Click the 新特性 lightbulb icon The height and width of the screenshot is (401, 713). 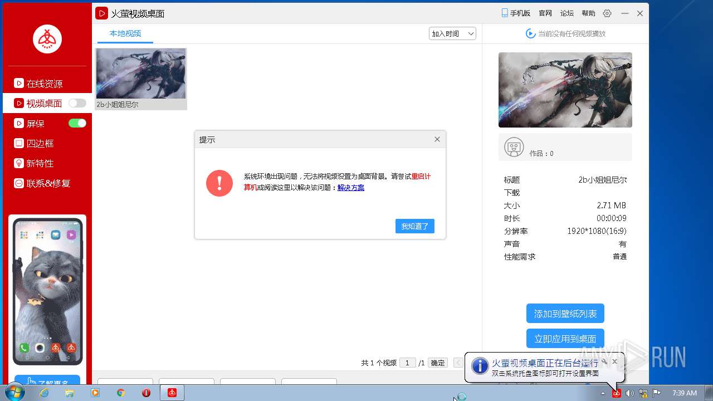19,163
